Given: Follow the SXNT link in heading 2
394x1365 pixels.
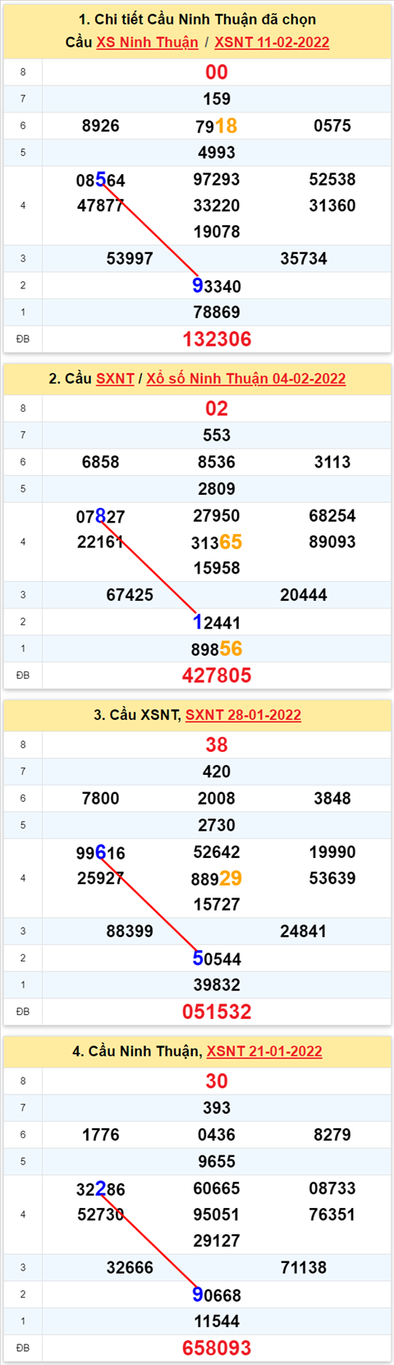Looking at the screenshot, I should pos(115,378).
